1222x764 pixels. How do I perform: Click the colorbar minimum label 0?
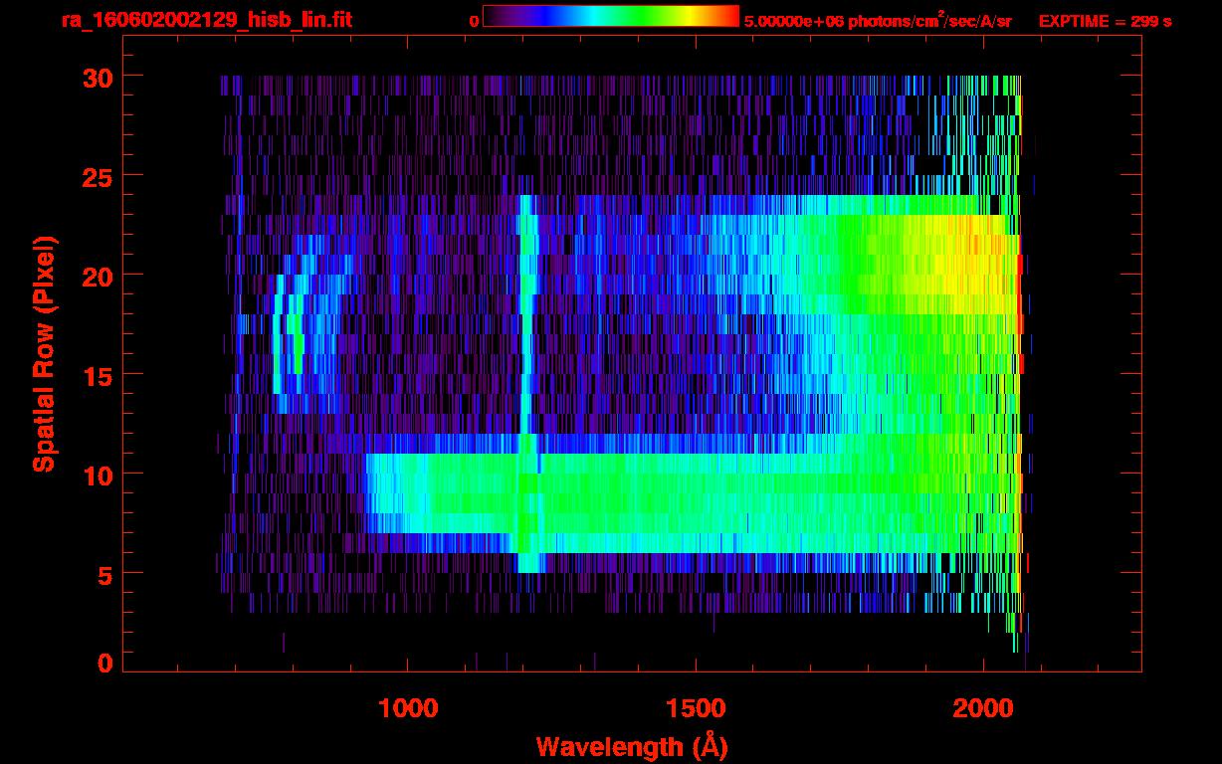coord(474,21)
